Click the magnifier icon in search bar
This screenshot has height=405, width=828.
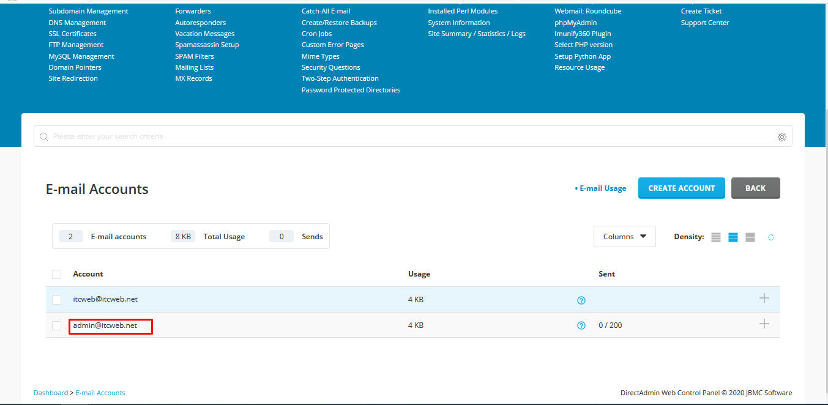coord(44,137)
